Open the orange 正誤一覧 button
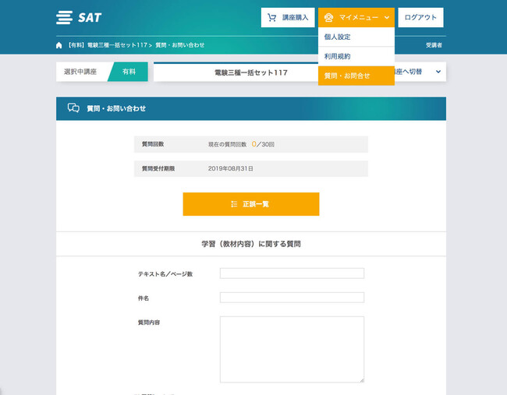Screen dimensions: 507x395 [250, 204]
